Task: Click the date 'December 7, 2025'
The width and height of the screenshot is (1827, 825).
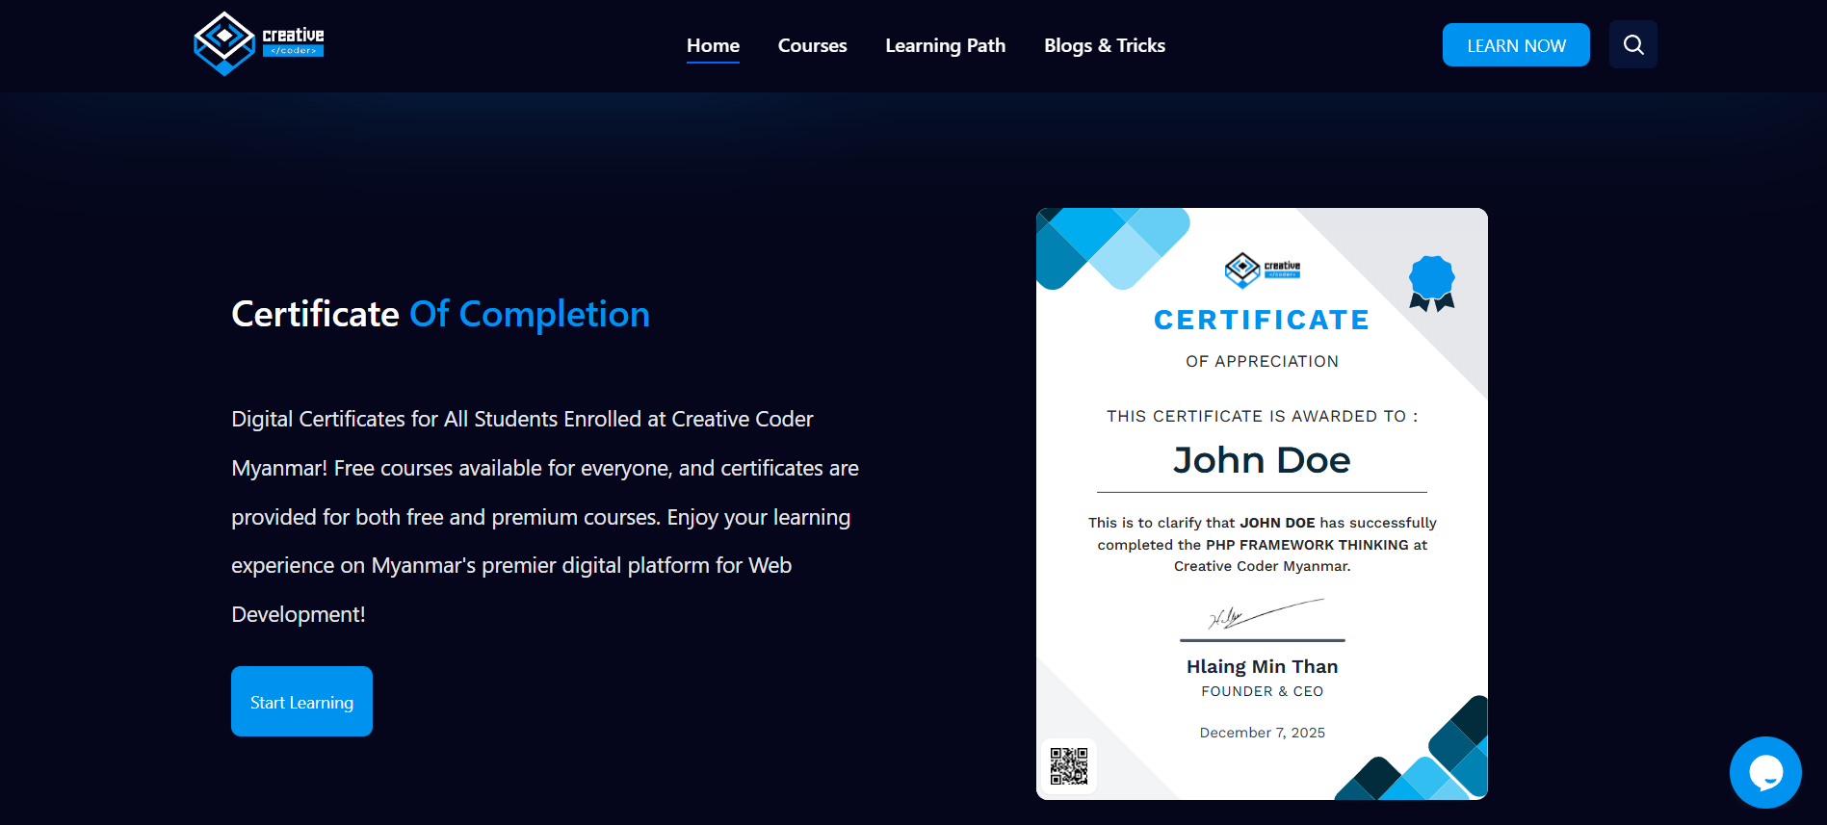Action: pyautogui.click(x=1262, y=733)
